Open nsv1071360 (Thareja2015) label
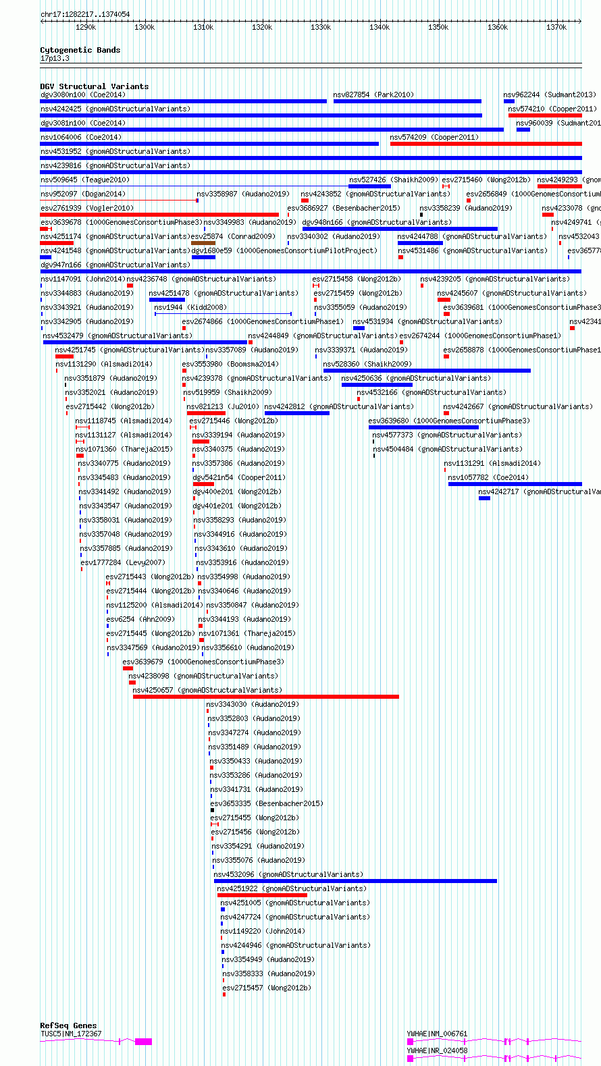601x1066 pixels. point(124,449)
